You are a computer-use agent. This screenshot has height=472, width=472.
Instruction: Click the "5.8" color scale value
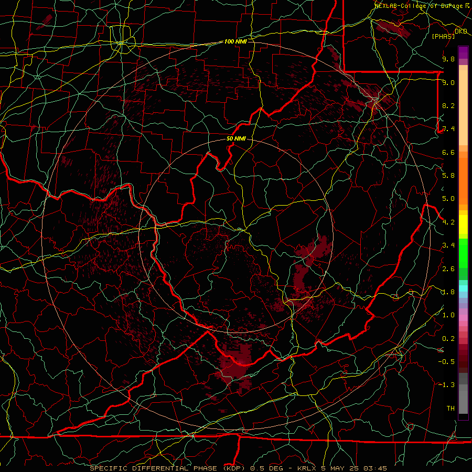[x=448, y=176]
